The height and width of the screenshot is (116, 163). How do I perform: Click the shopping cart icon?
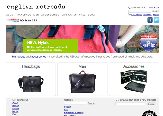click(130, 15)
